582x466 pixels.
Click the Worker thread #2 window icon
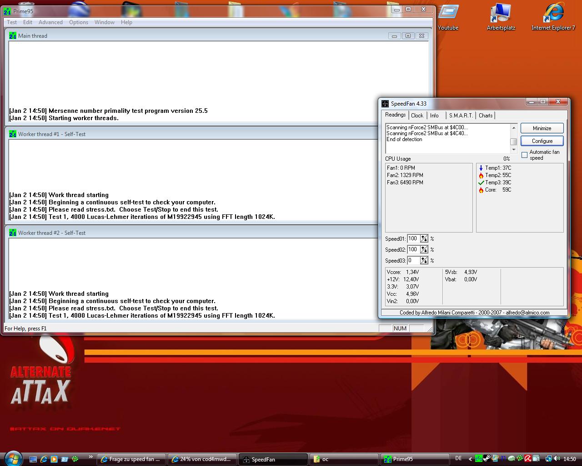13,233
